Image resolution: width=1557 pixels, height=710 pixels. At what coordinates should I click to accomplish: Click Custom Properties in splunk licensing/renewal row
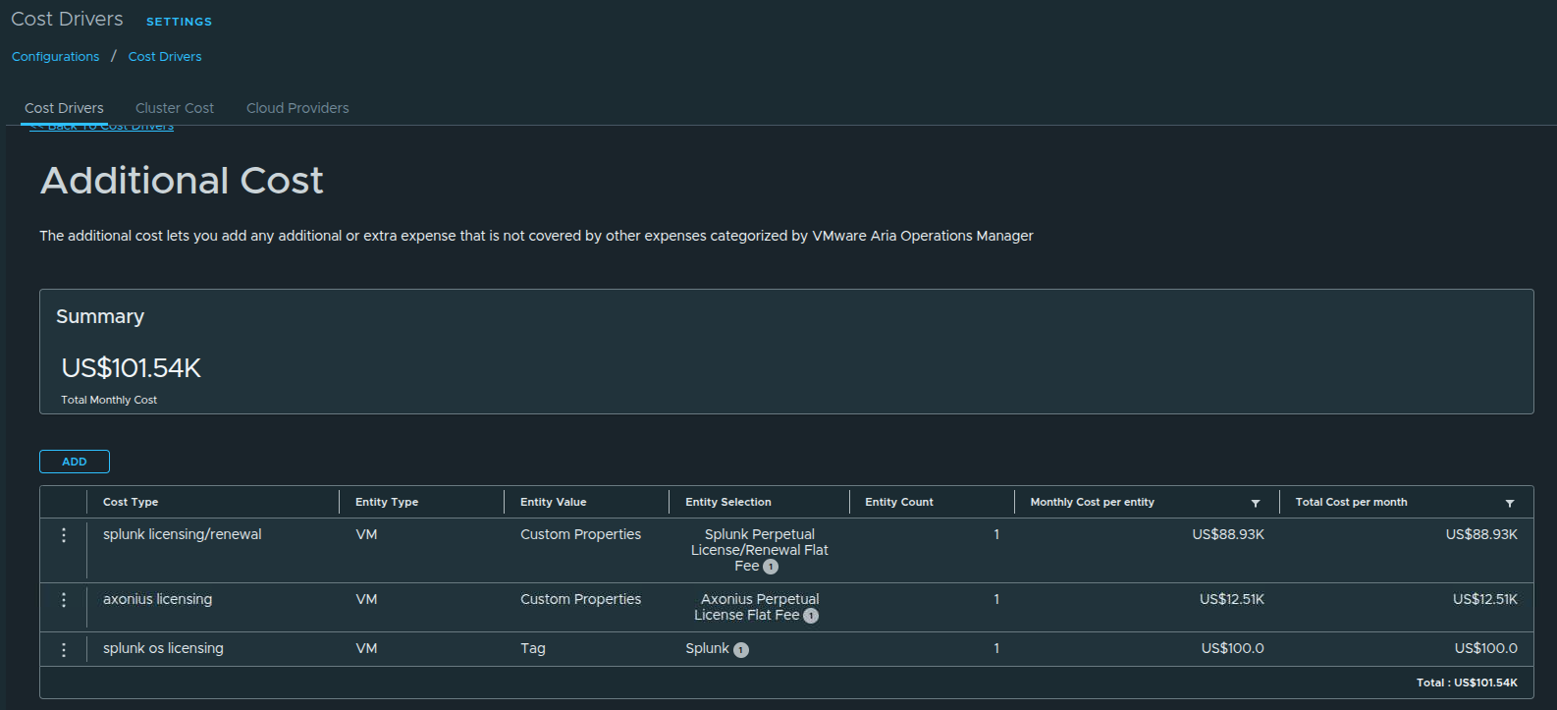(x=580, y=534)
